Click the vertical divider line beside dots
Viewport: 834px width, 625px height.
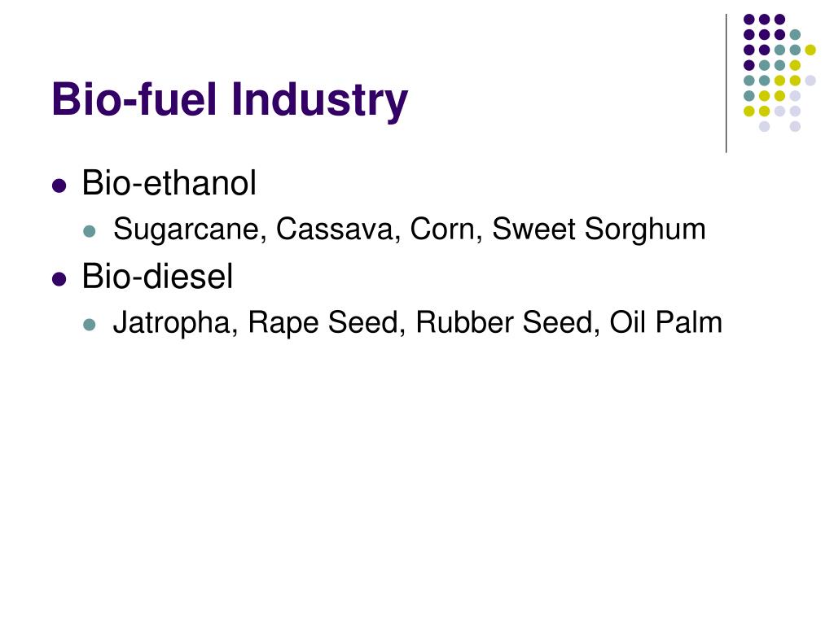coord(726,84)
